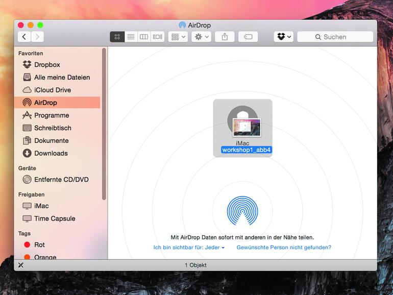The height and width of the screenshot is (295, 393).
Task: Click the Geräte section header
Action: pyautogui.click(x=27, y=168)
